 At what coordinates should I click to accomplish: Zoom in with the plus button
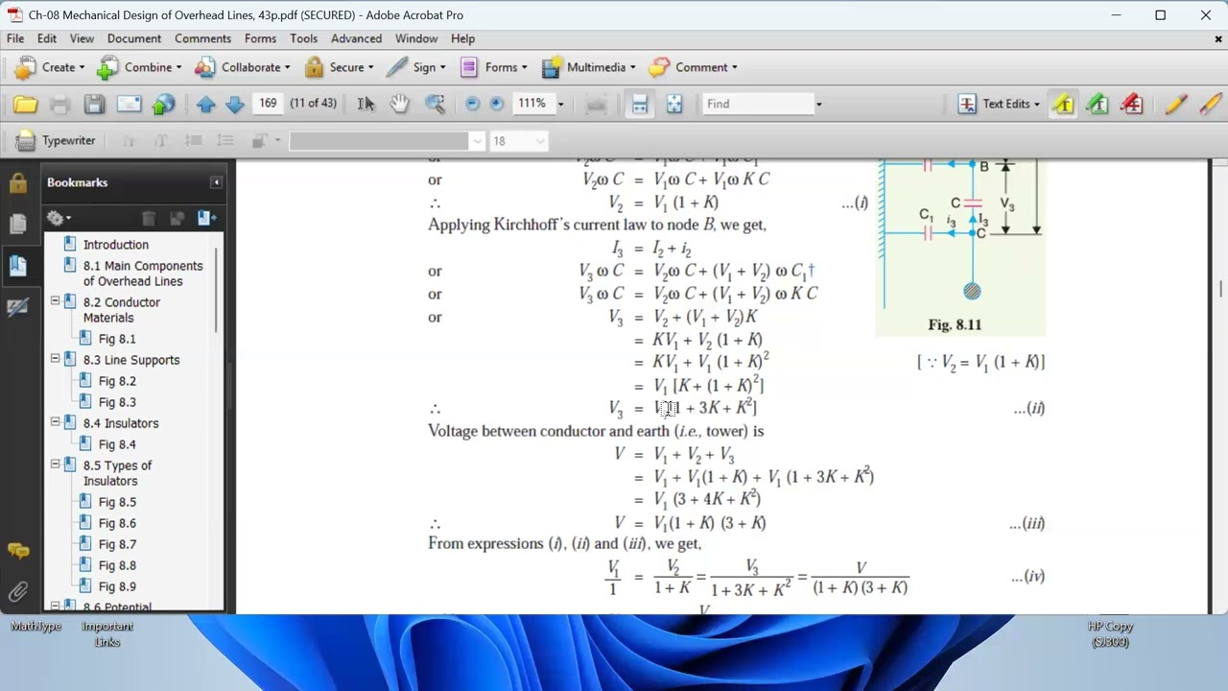click(497, 104)
